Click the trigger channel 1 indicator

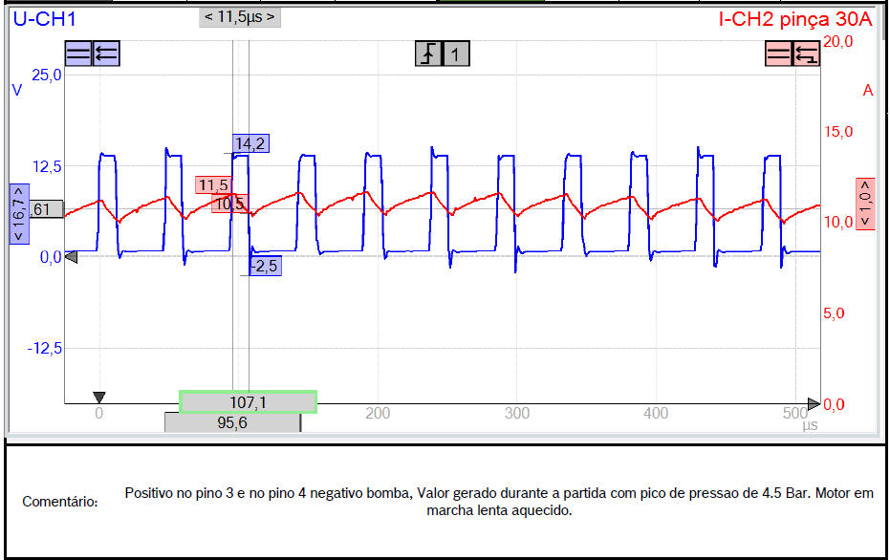click(456, 54)
